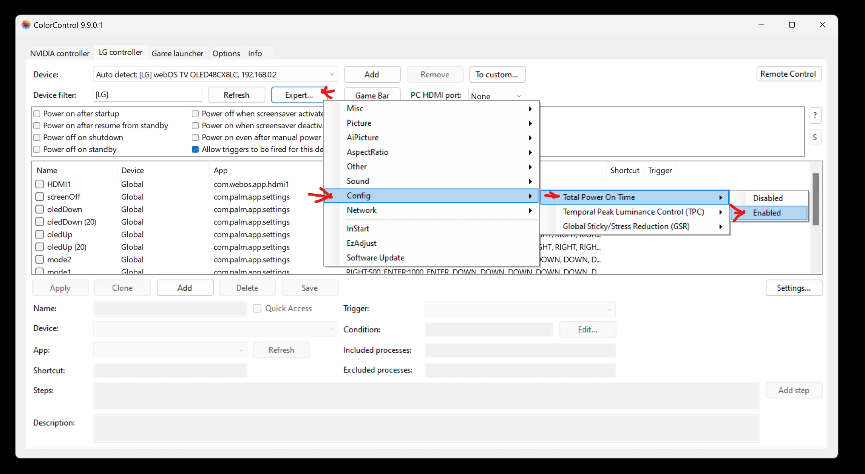Open the preset Device dropdown
865x474 pixels.
point(215,329)
